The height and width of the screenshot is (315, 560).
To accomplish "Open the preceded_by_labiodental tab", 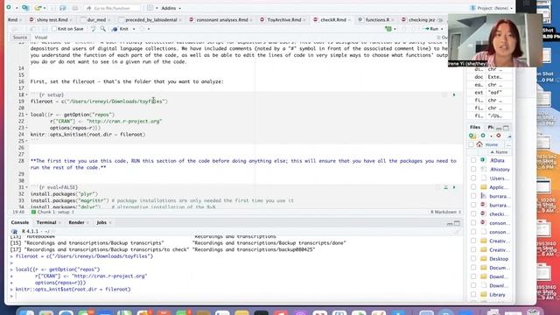I will [150, 20].
